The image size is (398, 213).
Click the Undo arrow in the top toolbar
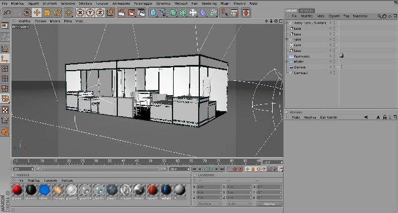pyautogui.click(x=7, y=13)
